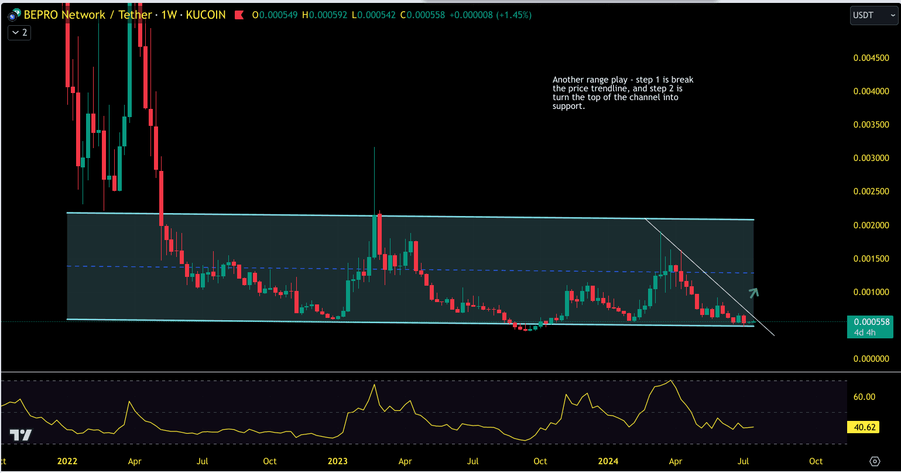Select the green up-arrow drawing on chart
Screen dimensions: 901x473
[753, 293]
